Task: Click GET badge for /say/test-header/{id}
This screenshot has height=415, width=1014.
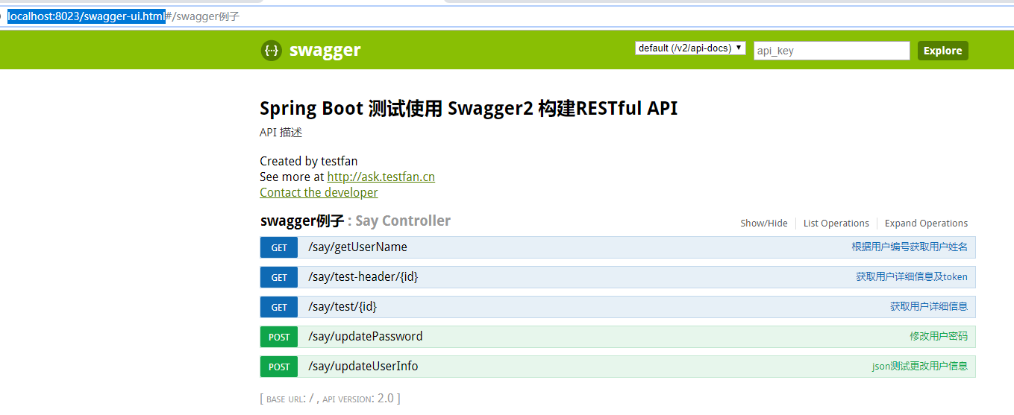Action: click(279, 277)
